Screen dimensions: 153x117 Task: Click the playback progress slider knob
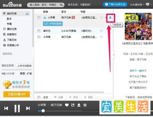tap(43, 111)
